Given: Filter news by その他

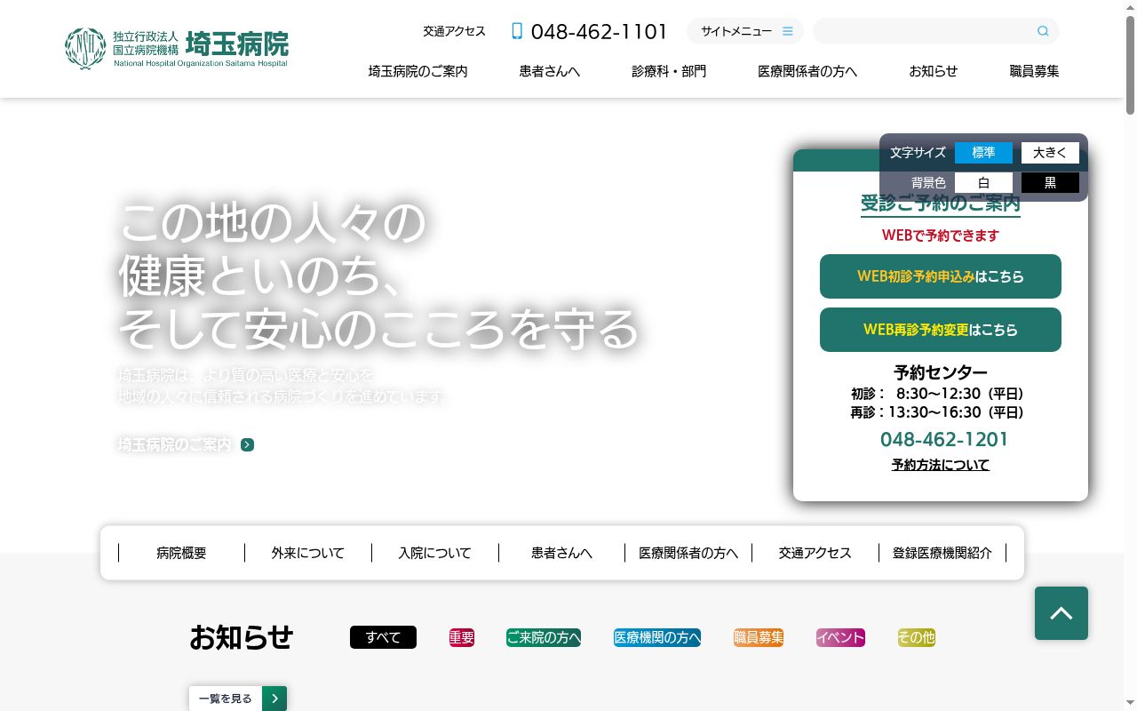Looking at the screenshot, I should 916,637.
